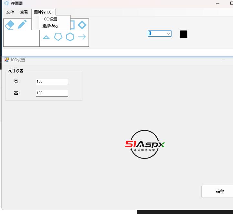Maximize the PP画图 window

pyautogui.click(x=231, y=3)
